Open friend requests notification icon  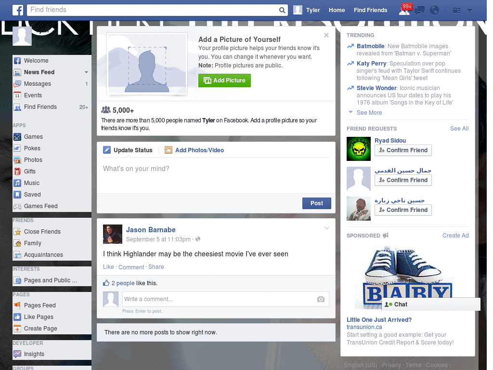pyautogui.click(x=404, y=11)
